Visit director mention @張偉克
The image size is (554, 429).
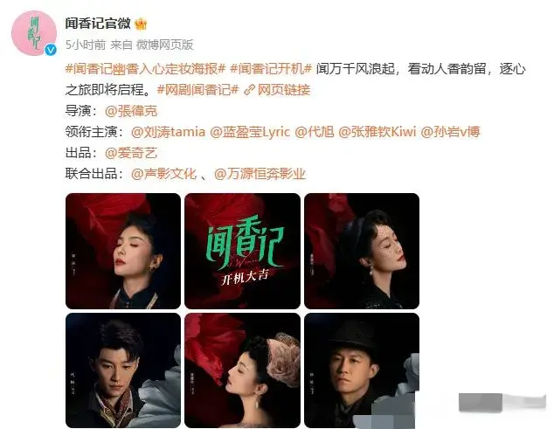click(x=131, y=111)
